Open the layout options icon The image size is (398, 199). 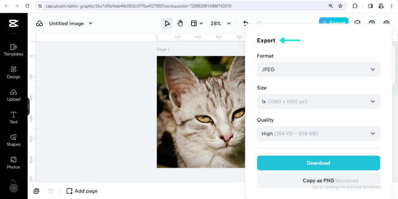click(x=194, y=23)
